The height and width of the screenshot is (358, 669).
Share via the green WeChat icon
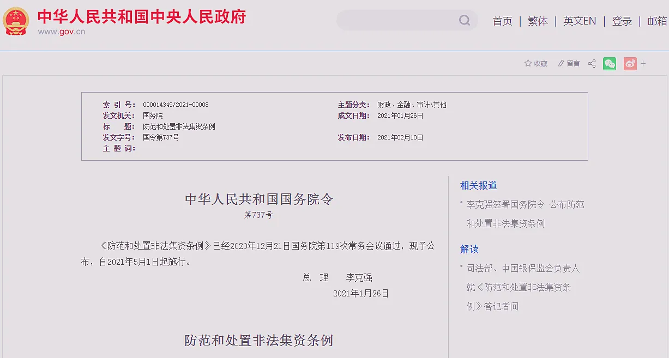(610, 64)
